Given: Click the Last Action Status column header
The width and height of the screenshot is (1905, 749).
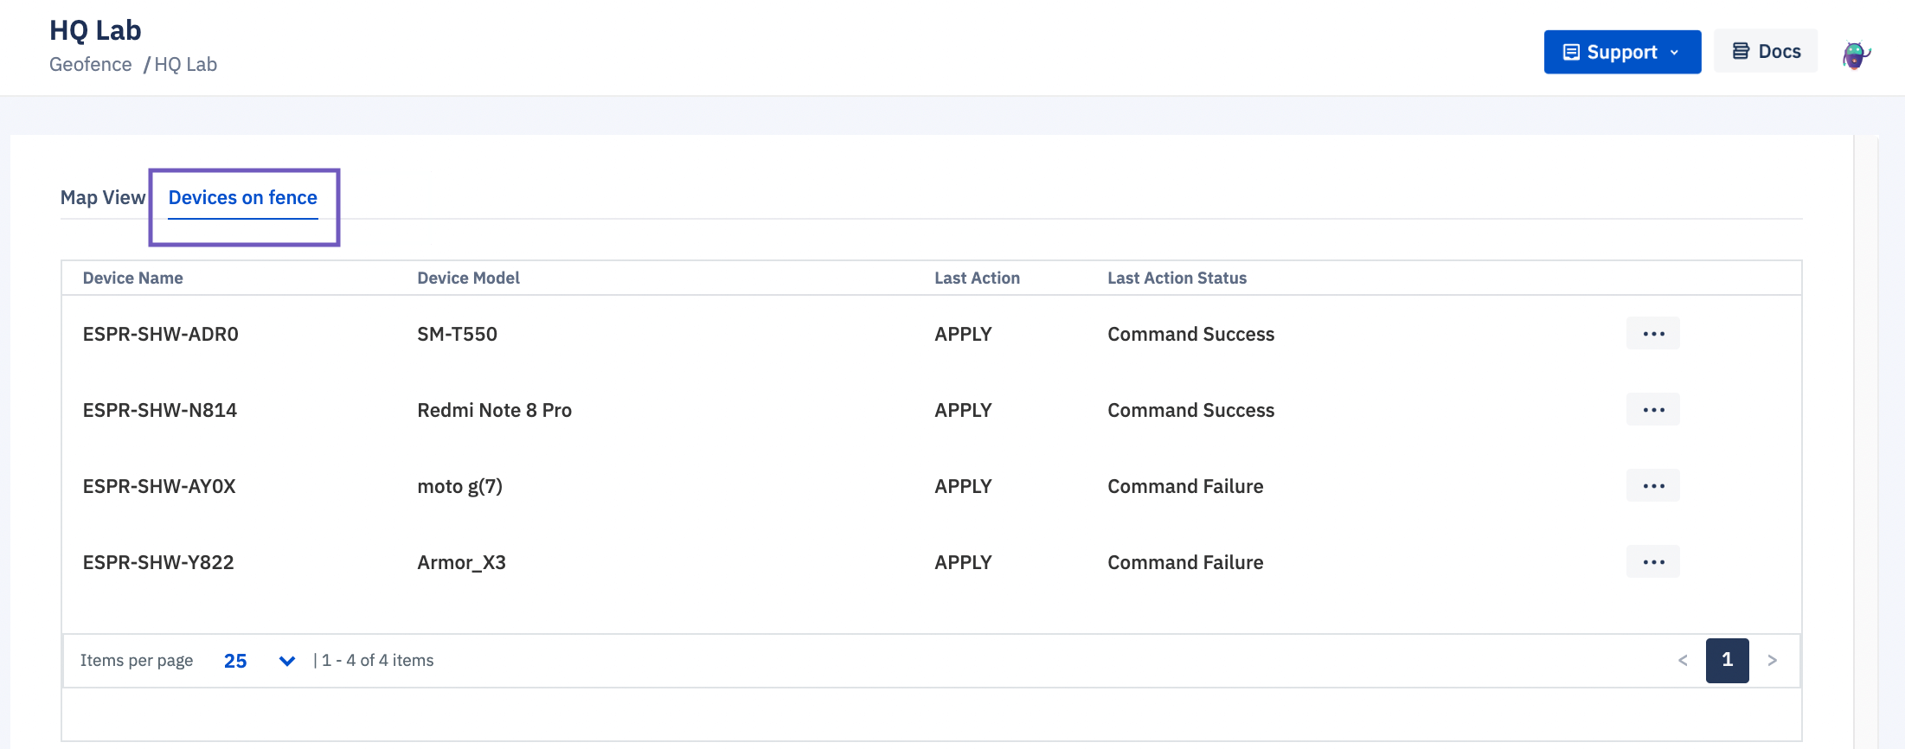Looking at the screenshot, I should [x=1177, y=278].
